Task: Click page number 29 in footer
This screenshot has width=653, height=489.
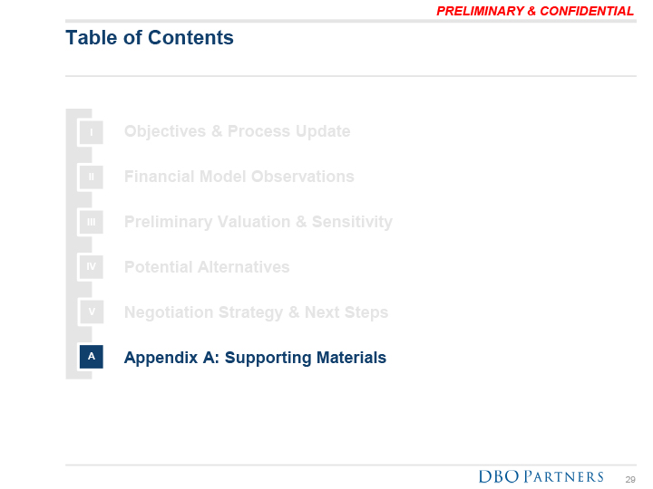Action: (x=630, y=478)
